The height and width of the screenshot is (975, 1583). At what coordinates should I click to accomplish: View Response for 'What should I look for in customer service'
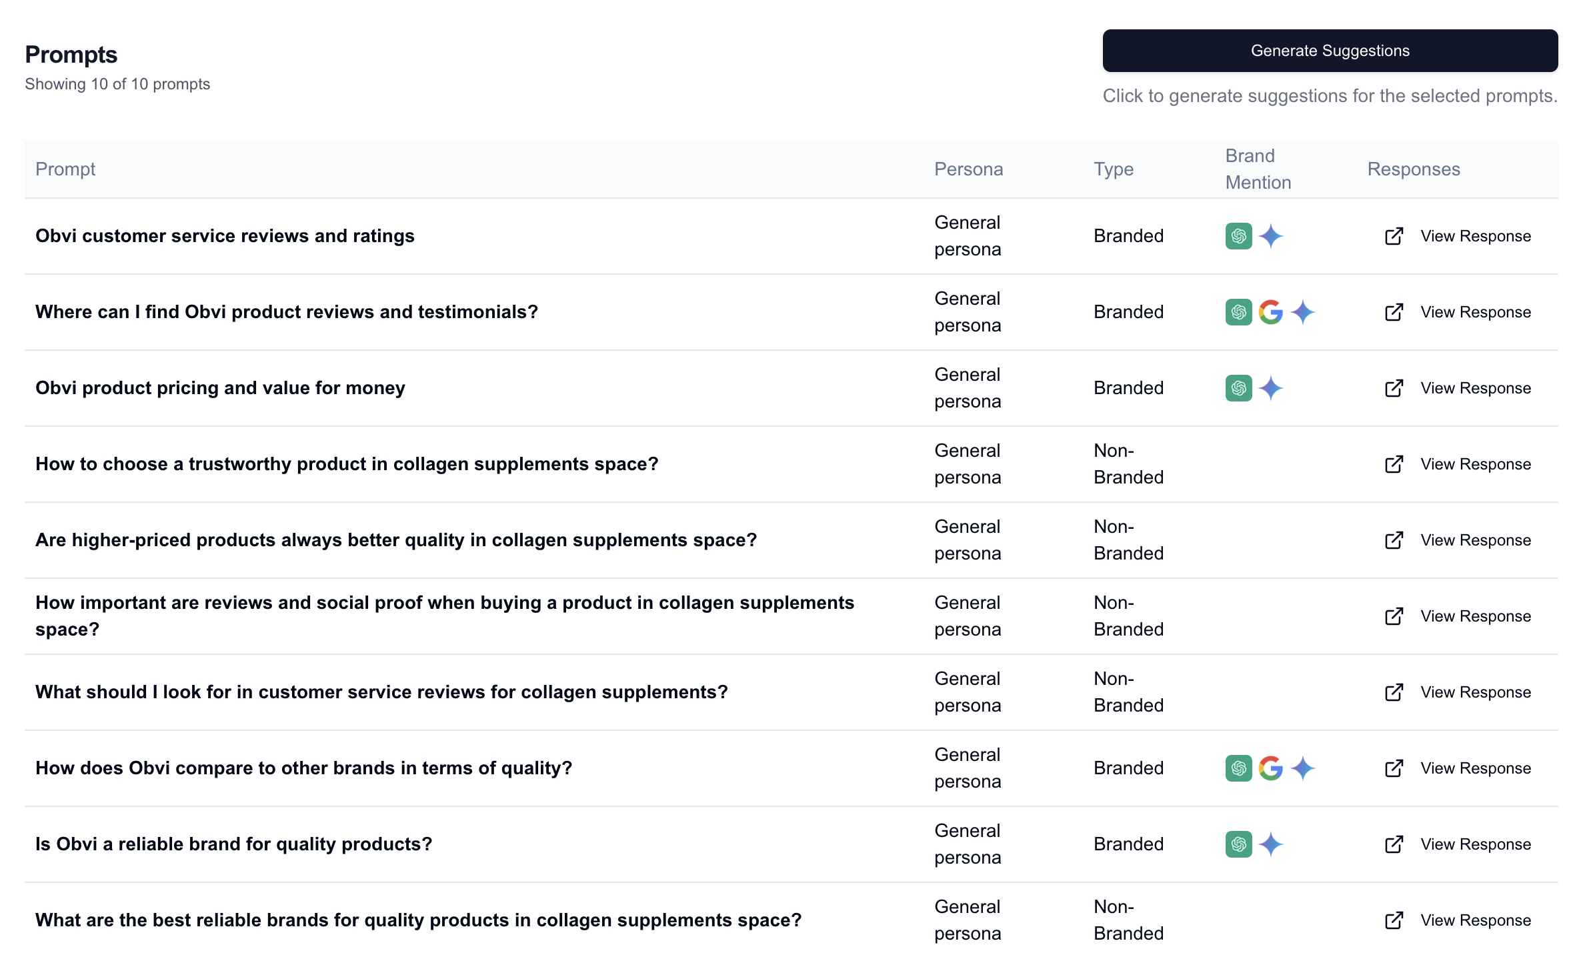pyautogui.click(x=1476, y=692)
